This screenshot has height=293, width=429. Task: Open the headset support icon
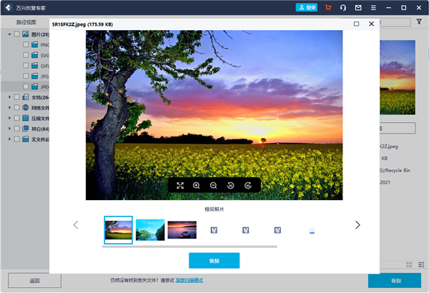tap(343, 7)
